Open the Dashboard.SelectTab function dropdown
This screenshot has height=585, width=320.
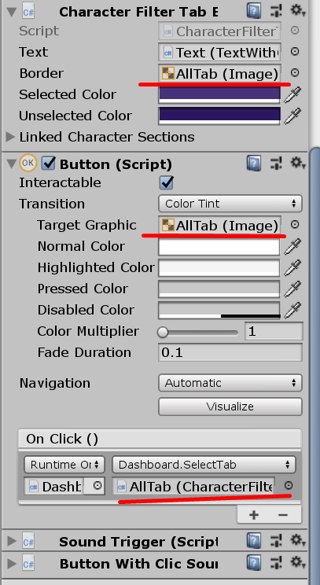pos(204,465)
